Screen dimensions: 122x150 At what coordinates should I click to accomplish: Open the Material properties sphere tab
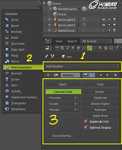point(100,48)
